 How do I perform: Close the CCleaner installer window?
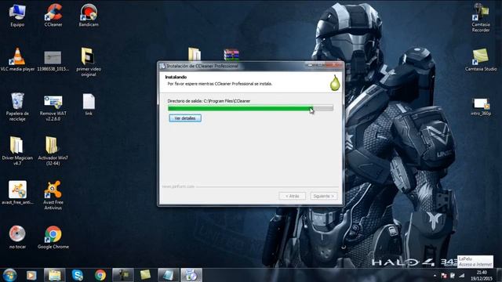pos(335,65)
